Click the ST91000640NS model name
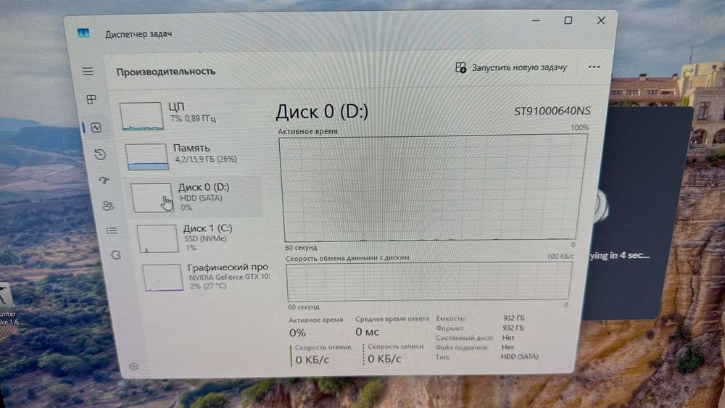 [x=552, y=111]
